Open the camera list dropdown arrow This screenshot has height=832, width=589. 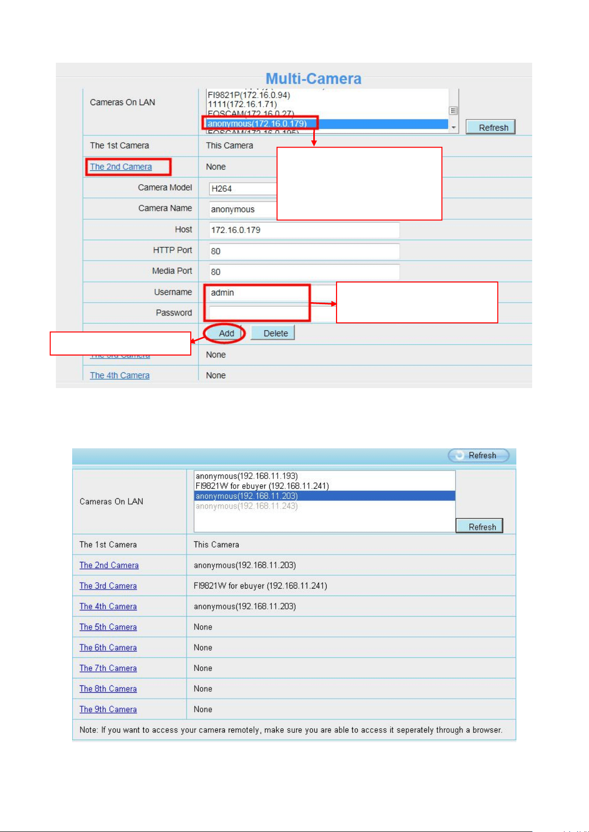(x=454, y=127)
